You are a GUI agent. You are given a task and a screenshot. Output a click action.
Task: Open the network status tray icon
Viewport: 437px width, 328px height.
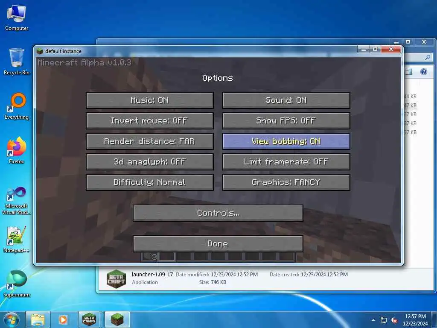pyautogui.click(x=384, y=320)
